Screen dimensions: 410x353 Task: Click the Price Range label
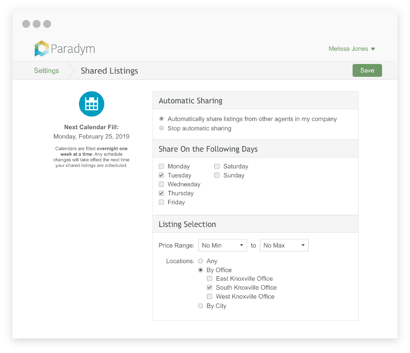(x=176, y=245)
